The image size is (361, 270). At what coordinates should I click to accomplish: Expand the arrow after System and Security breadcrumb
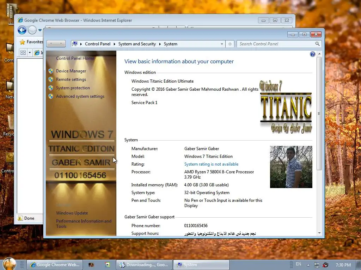click(160, 44)
